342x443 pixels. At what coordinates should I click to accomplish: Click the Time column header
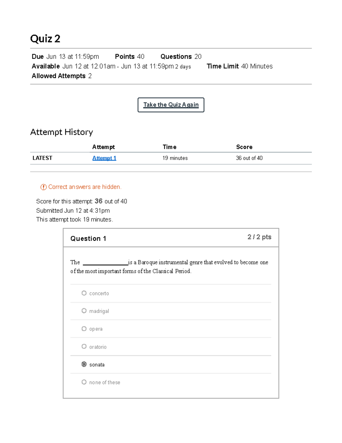pos(170,147)
